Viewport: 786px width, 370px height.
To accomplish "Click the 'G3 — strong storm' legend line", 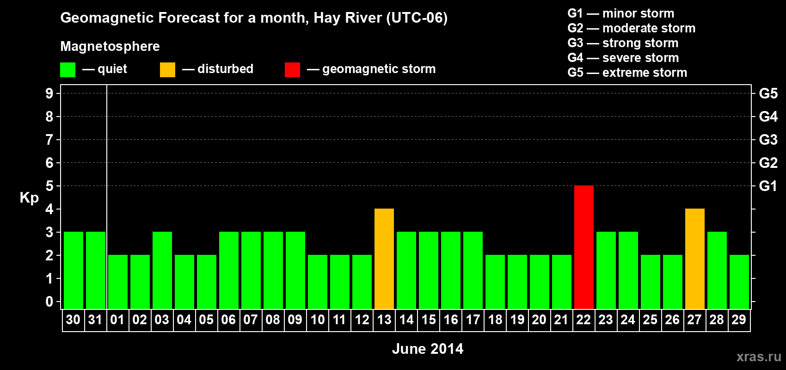I will (x=623, y=43).
